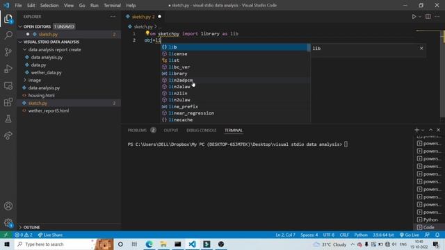Image resolution: width=445 pixels, height=250 pixels.
Task: Open Explorer Views and More Actions menu
Action: (x=113, y=17)
